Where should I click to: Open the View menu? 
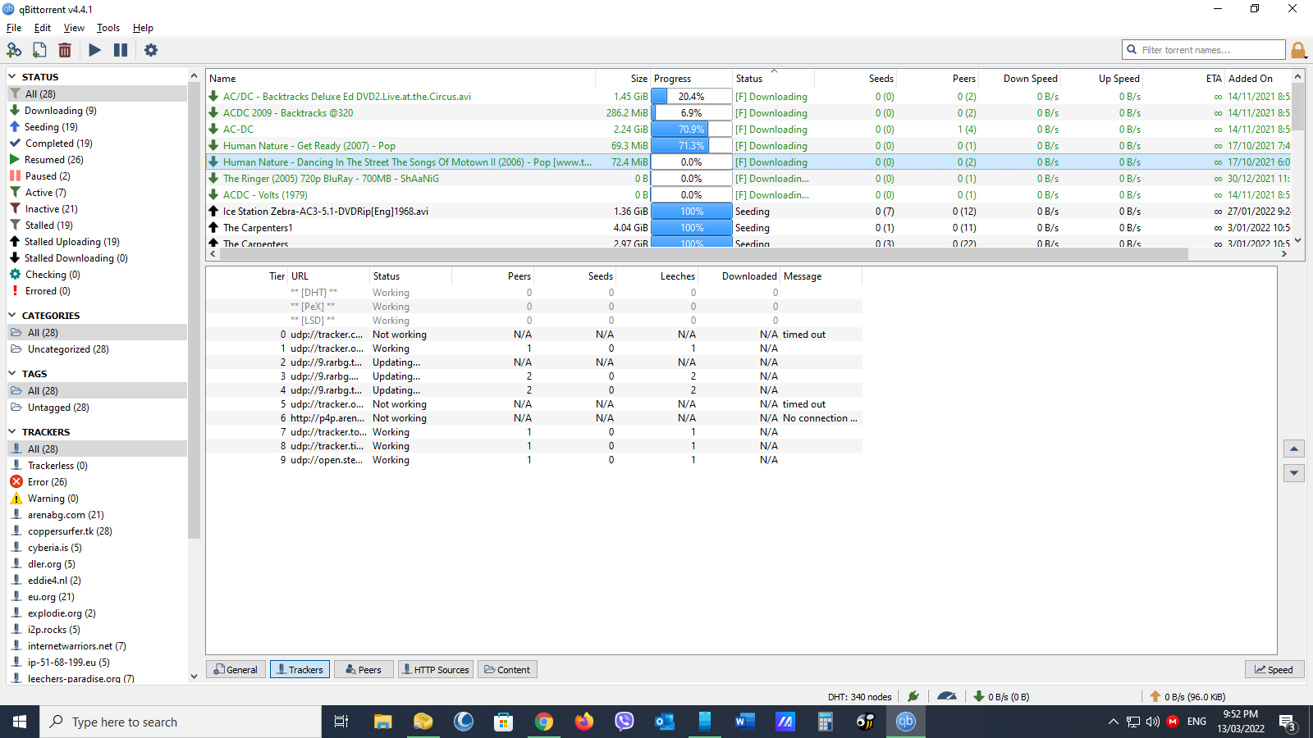coord(74,28)
